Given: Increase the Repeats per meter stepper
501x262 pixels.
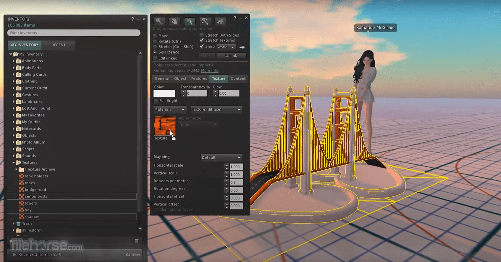Looking at the screenshot, I should [x=227, y=181].
